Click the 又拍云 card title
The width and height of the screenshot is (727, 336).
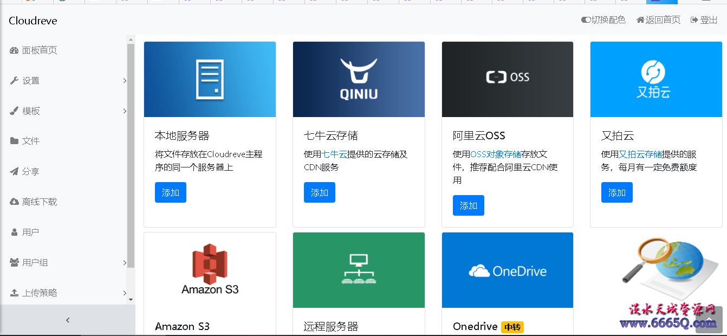pyautogui.click(x=618, y=135)
